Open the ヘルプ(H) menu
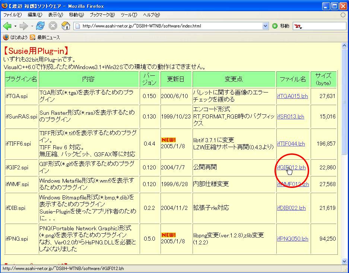Viewport: 349px width, 273px height. 151,15
